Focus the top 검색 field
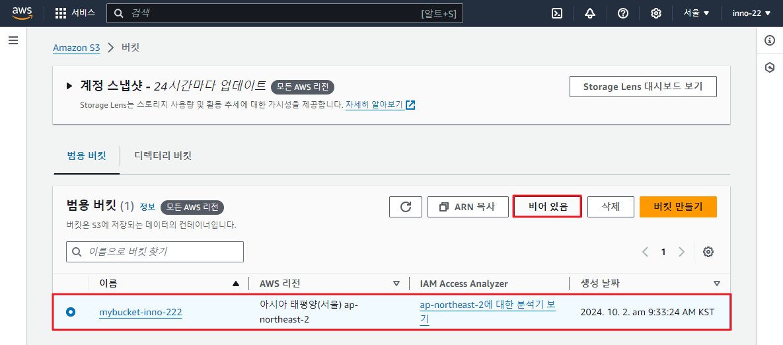The image size is (783, 345). click(x=285, y=13)
